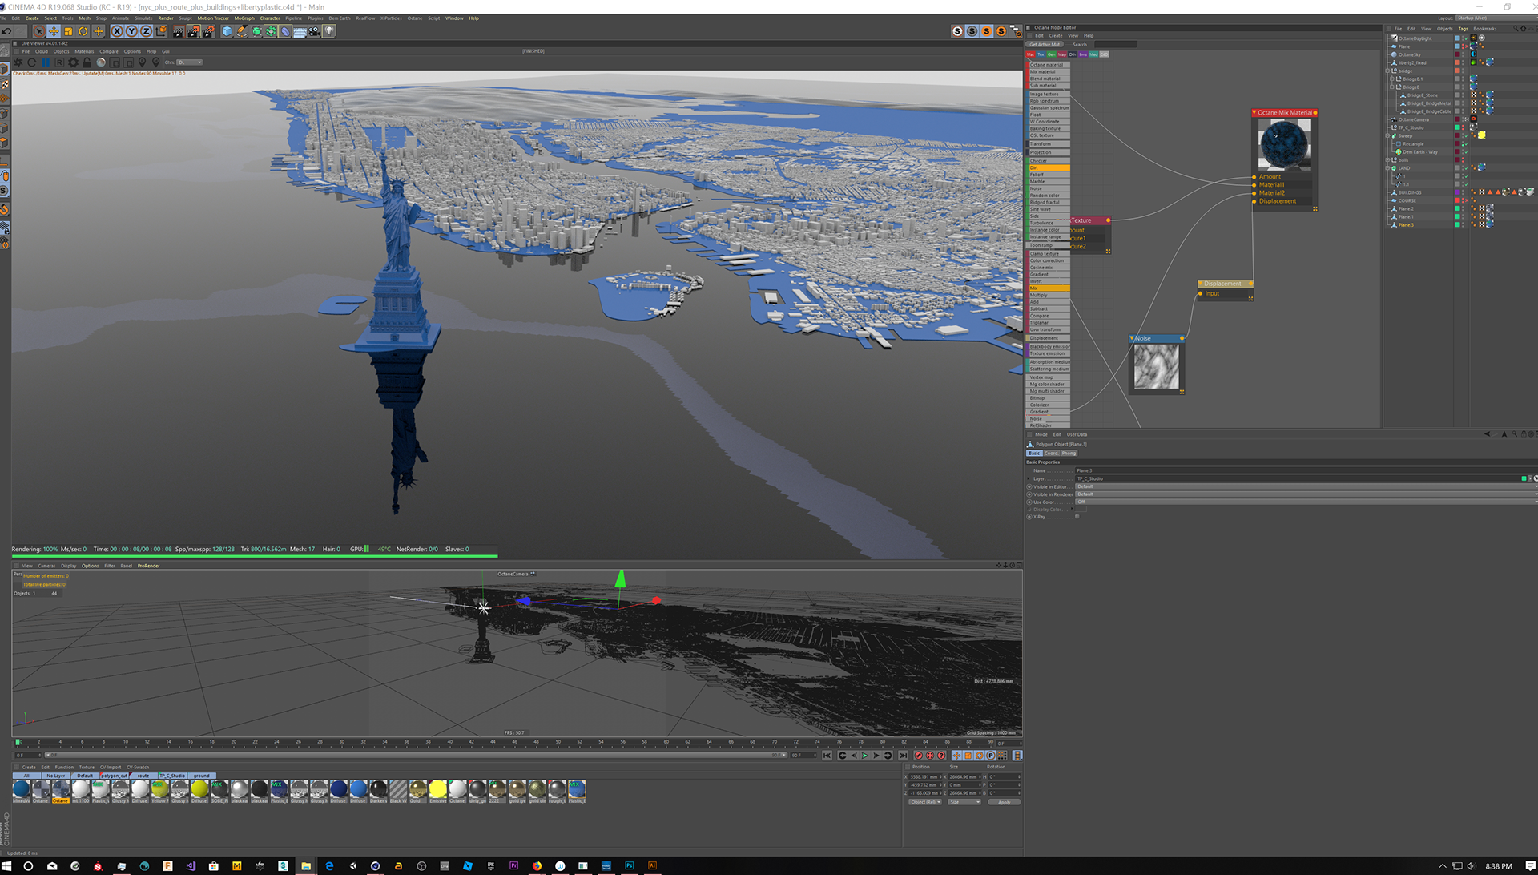
Task: Toggle the Map node filter
Action: (x=1062, y=54)
